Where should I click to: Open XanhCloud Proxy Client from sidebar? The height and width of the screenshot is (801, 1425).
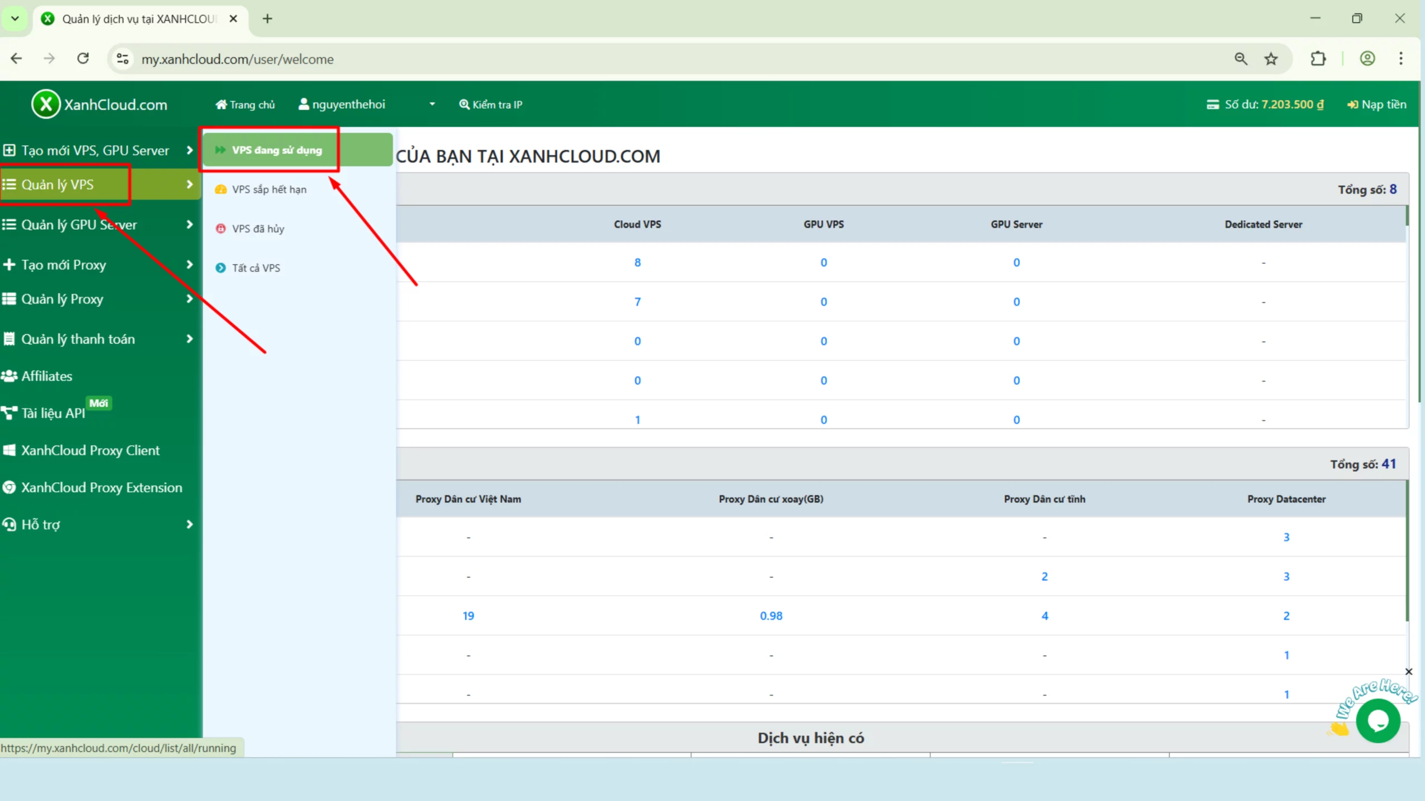click(x=91, y=450)
